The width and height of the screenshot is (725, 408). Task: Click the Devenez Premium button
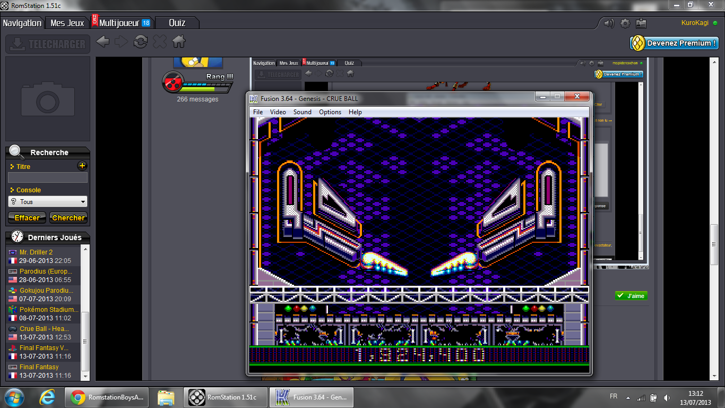(x=675, y=43)
